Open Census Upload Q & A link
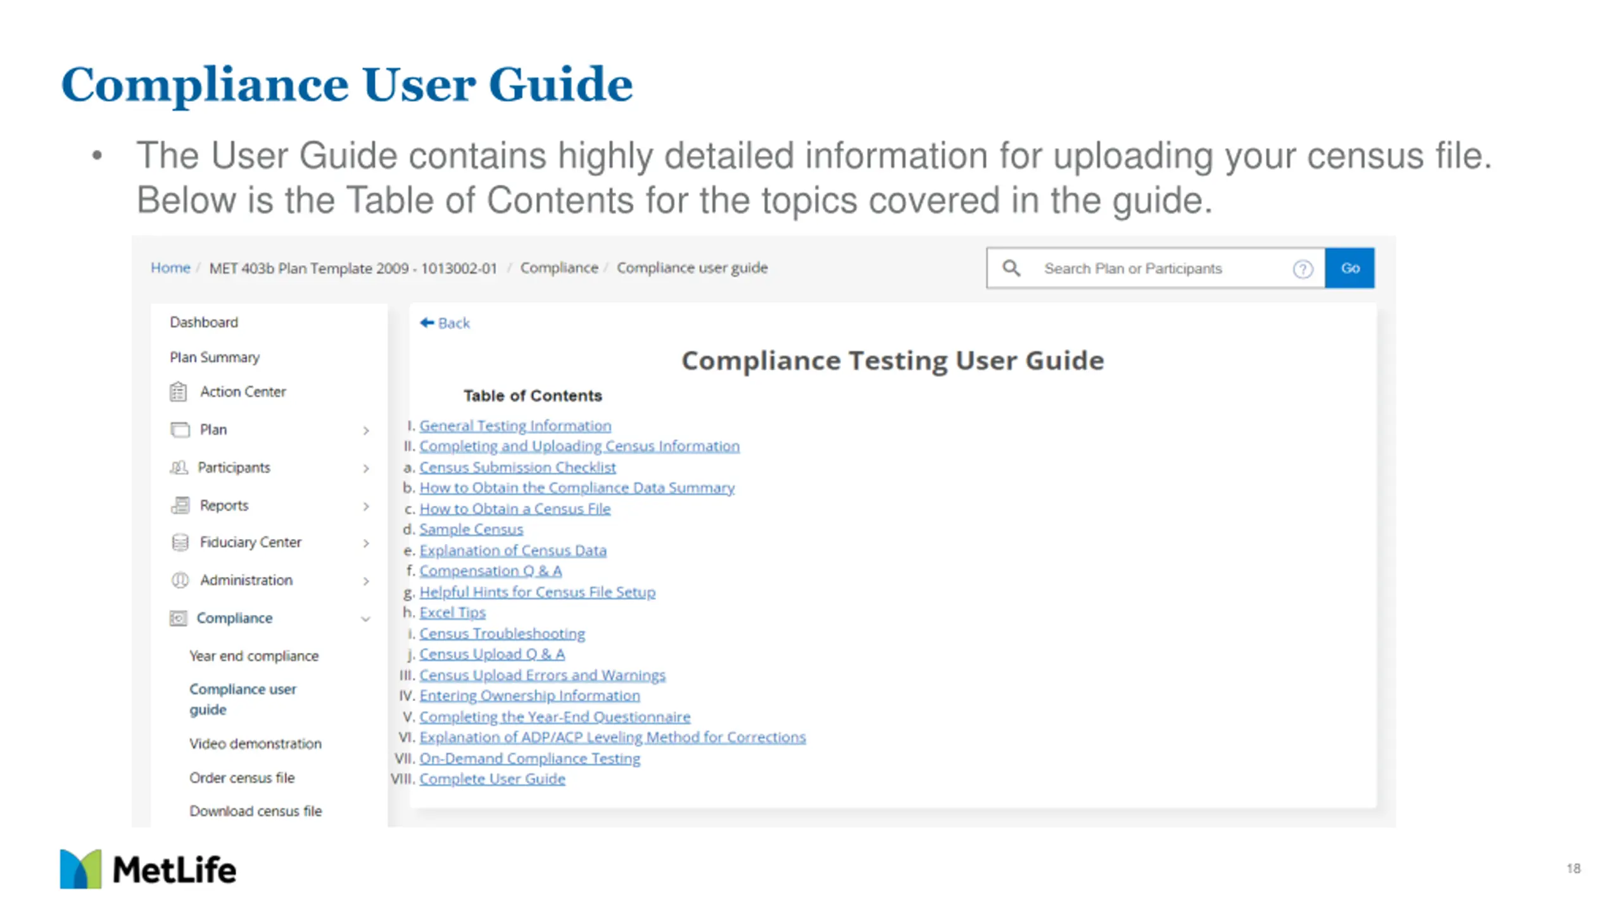The height and width of the screenshot is (911, 1621). 492,654
